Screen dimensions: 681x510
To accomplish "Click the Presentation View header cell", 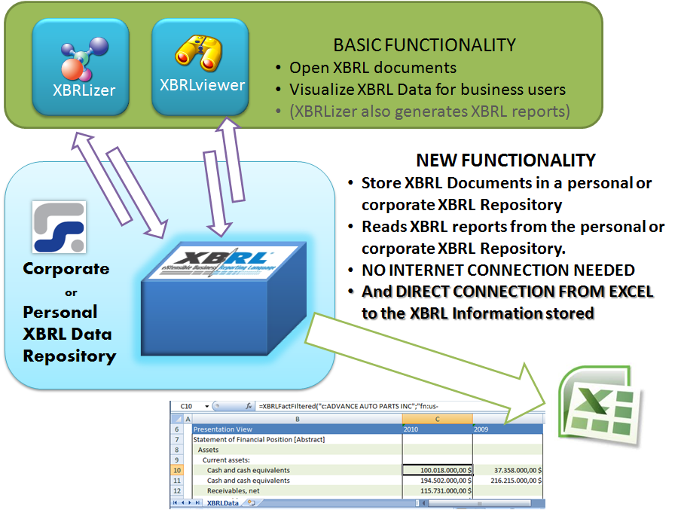I will coord(298,429).
